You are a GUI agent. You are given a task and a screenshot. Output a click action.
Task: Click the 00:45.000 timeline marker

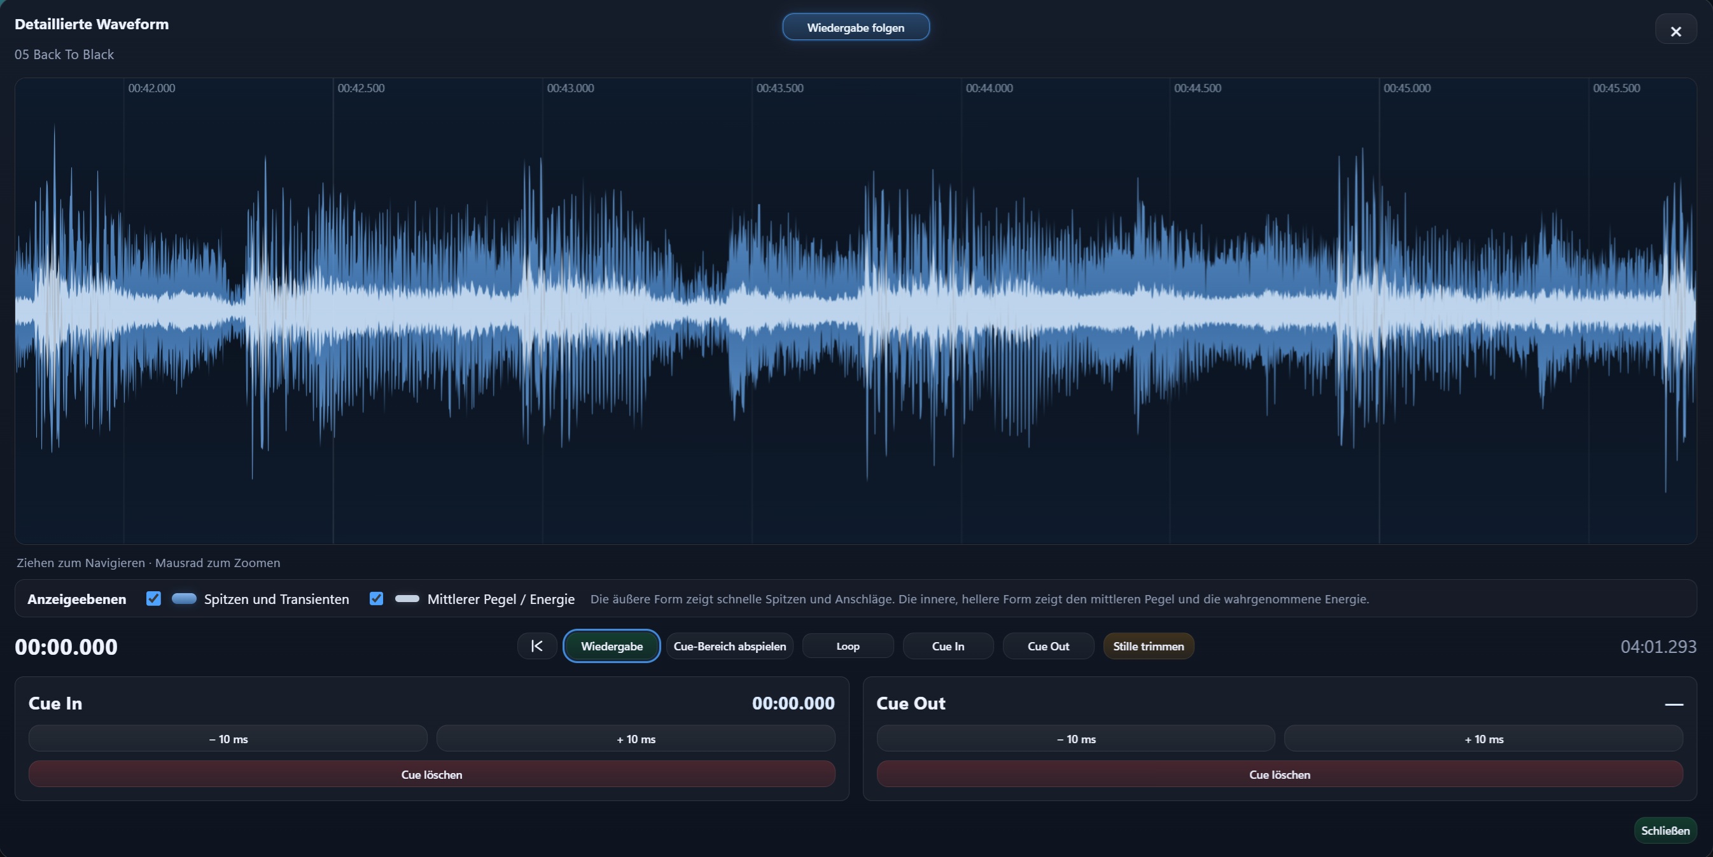(x=1407, y=88)
